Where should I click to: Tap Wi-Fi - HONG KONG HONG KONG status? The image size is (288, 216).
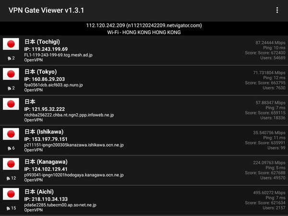click(x=144, y=32)
